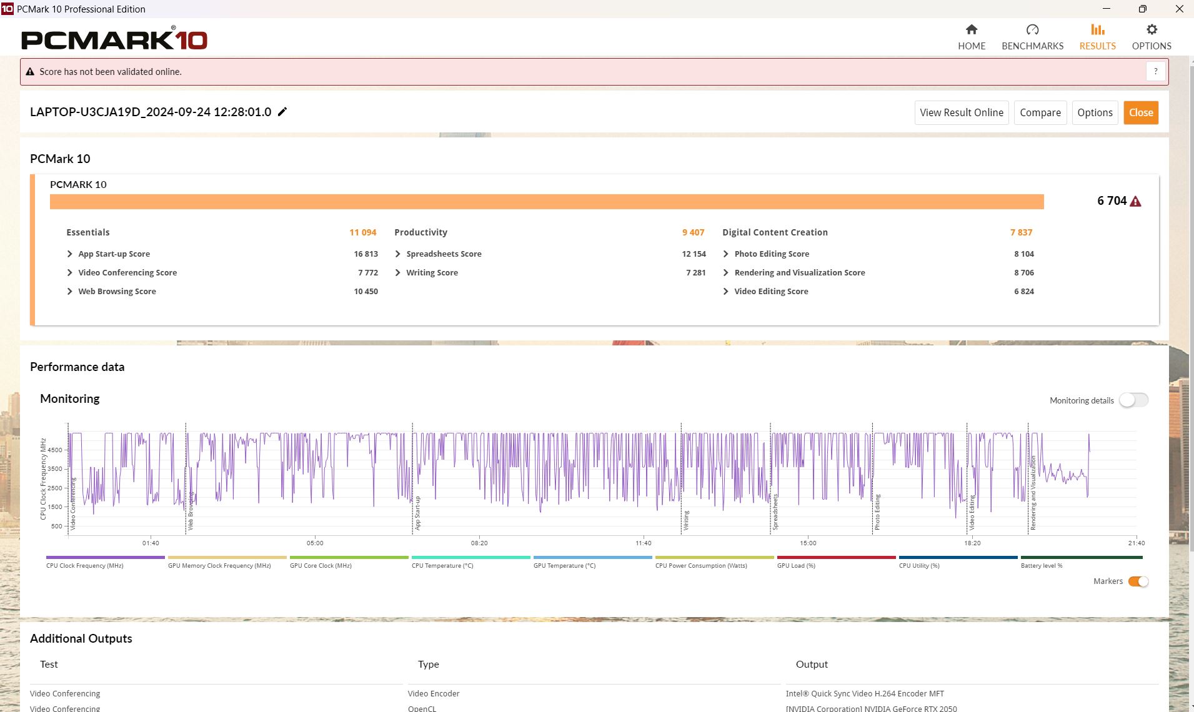The width and height of the screenshot is (1194, 712).
Task: Expand the Video Editing Score row
Action: [726, 292]
